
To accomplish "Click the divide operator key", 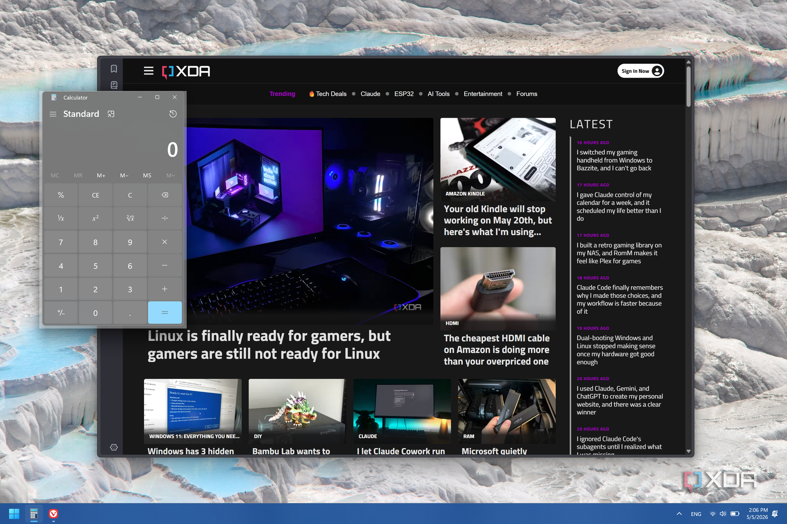I will point(165,218).
